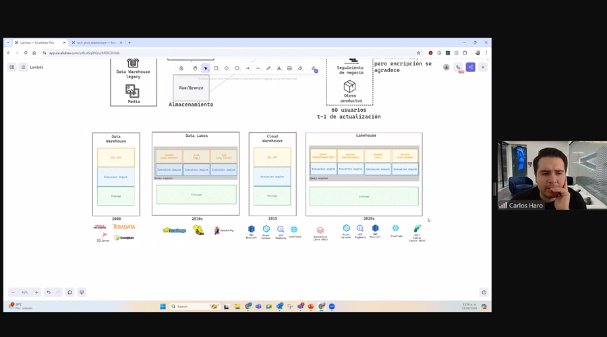Open a new browser tab
The height and width of the screenshot is (337, 607).
pos(129,42)
